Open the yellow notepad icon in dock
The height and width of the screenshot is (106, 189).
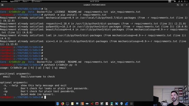pos(72,104)
